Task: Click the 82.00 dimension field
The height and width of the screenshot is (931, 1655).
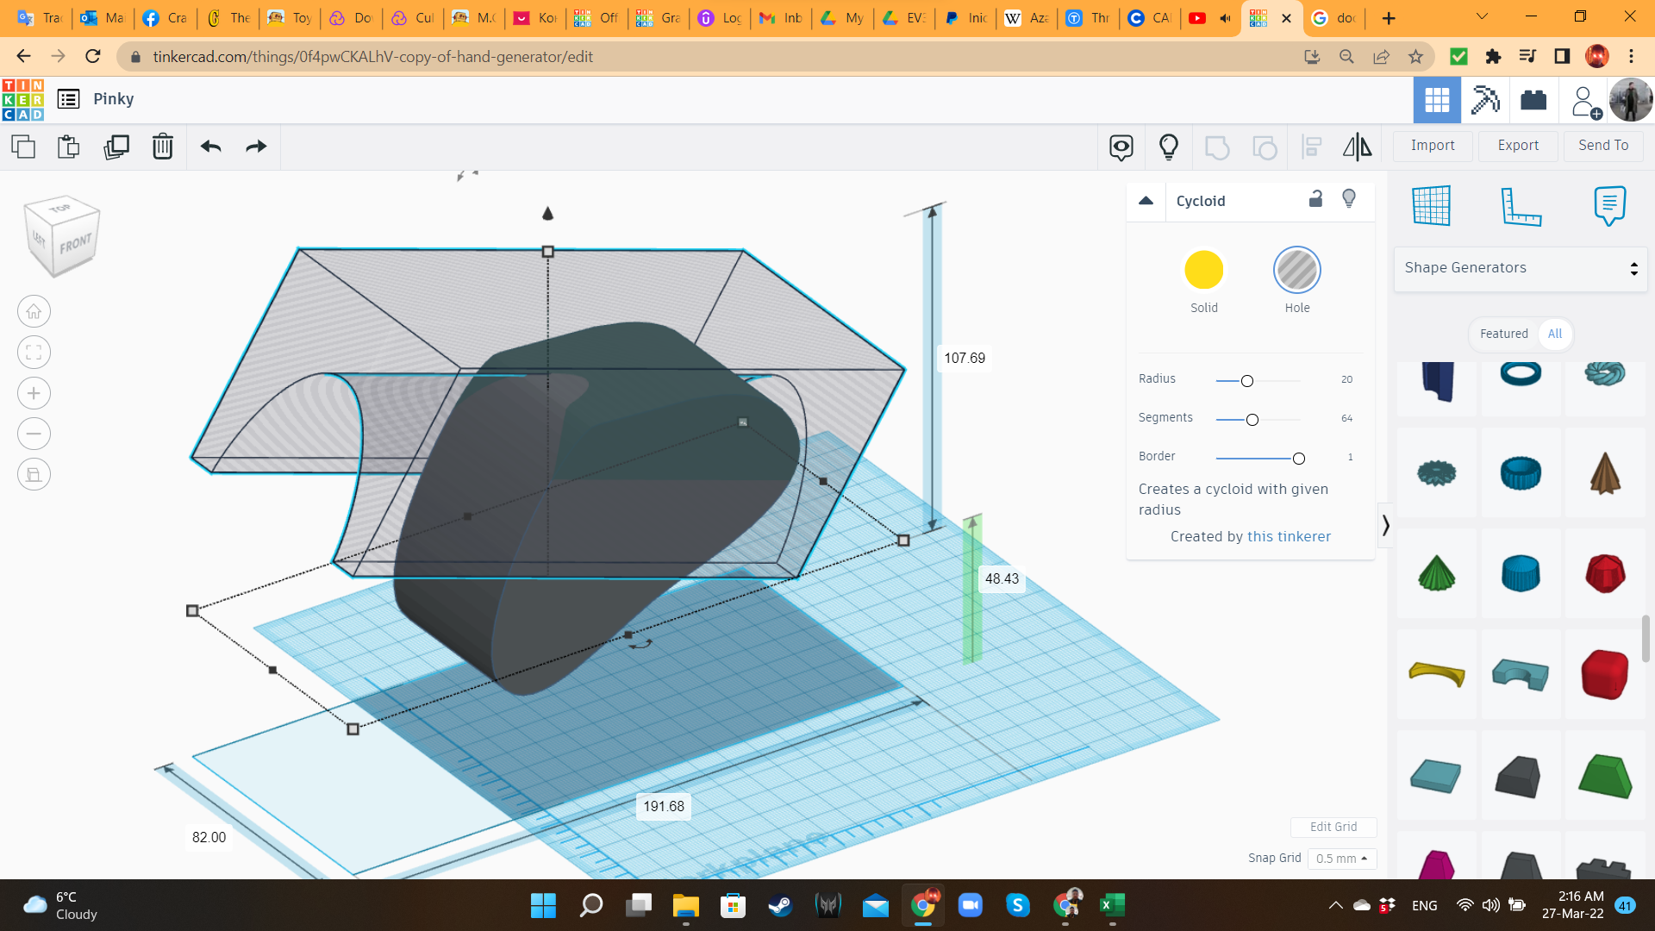Action: click(x=209, y=837)
